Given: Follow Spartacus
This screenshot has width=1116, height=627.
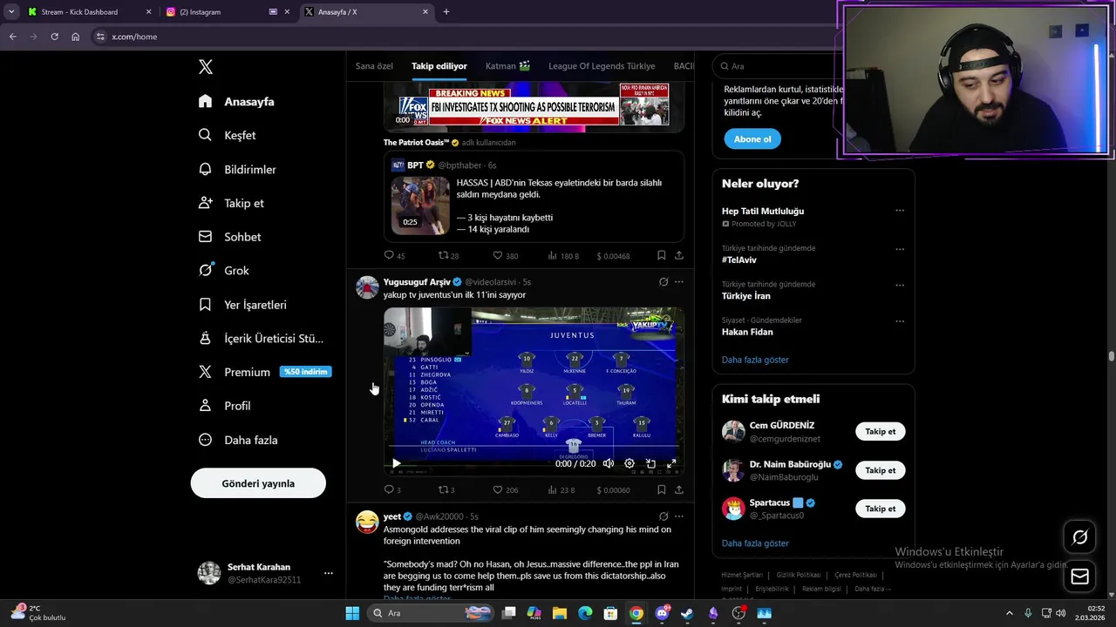Looking at the screenshot, I should 880,509.
